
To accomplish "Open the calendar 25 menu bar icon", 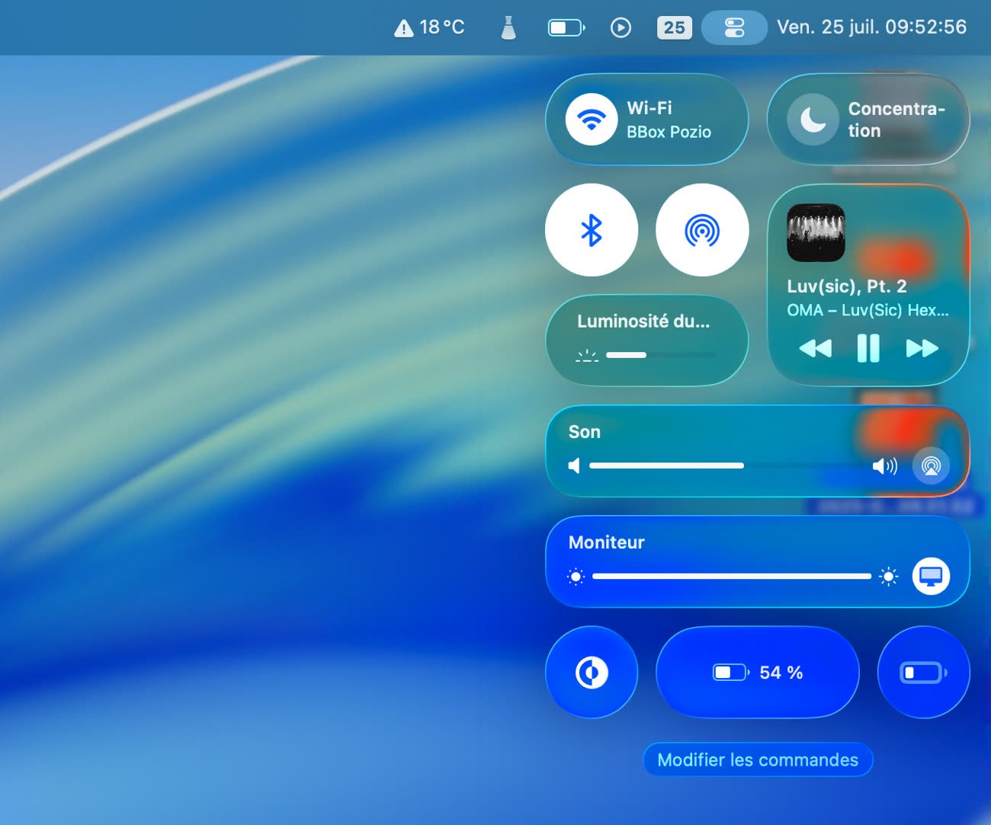I will 674,27.
